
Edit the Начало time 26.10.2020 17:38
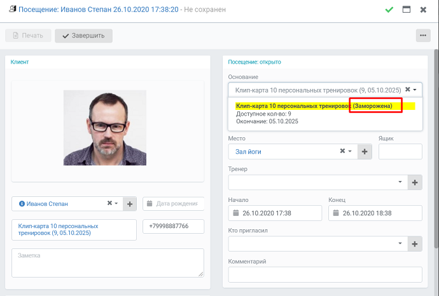pyautogui.click(x=267, y=213)
